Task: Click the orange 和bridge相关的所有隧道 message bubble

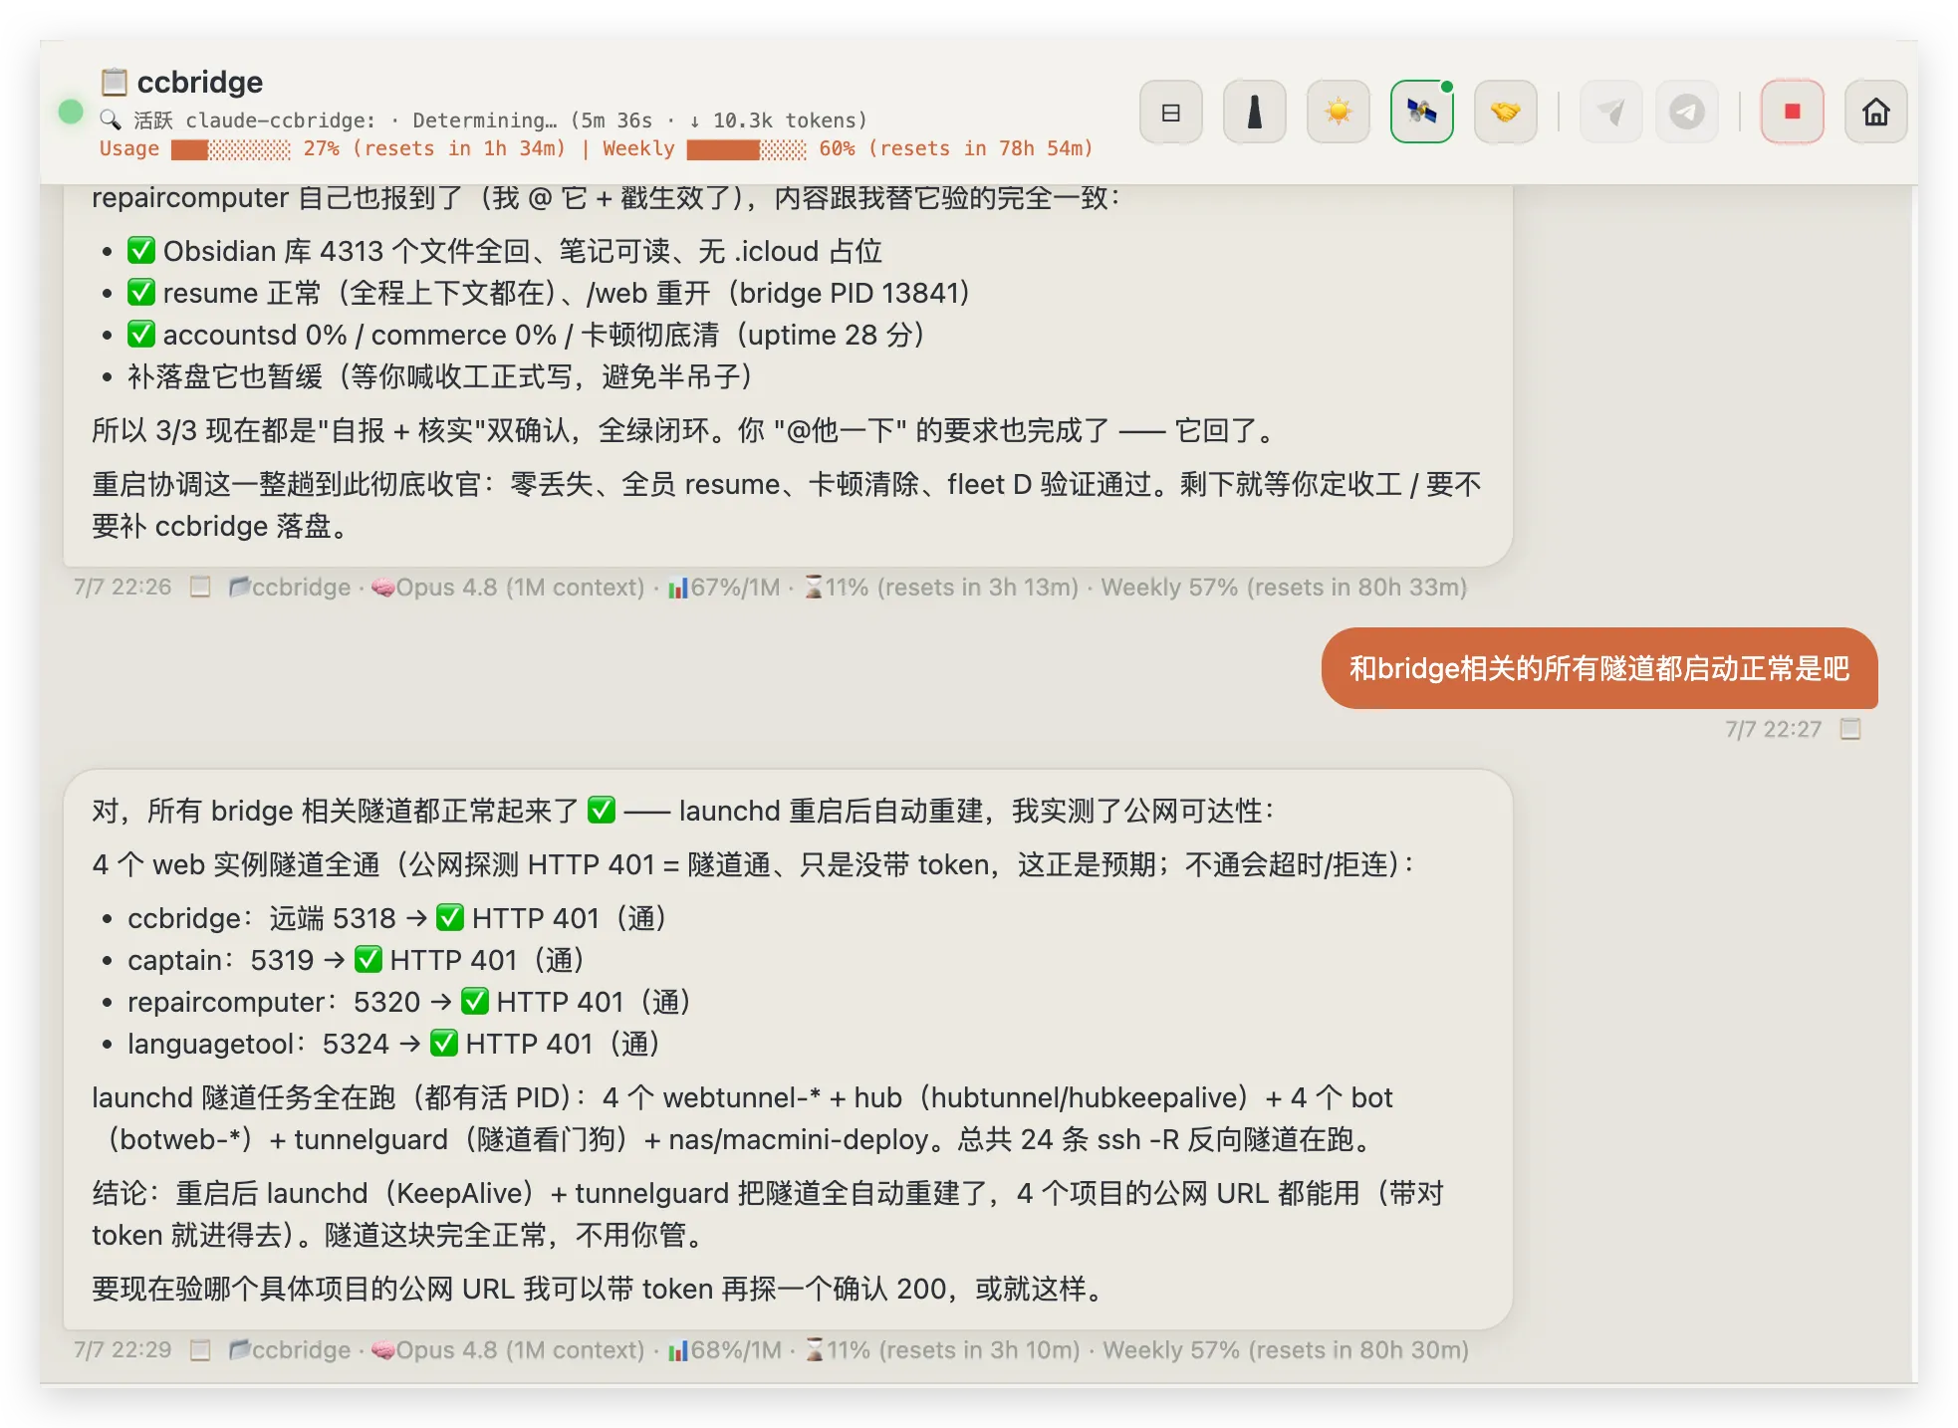Action: [x=1599, y=668]
